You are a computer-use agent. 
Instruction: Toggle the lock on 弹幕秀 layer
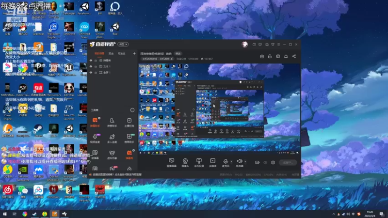tap(96, 61)
